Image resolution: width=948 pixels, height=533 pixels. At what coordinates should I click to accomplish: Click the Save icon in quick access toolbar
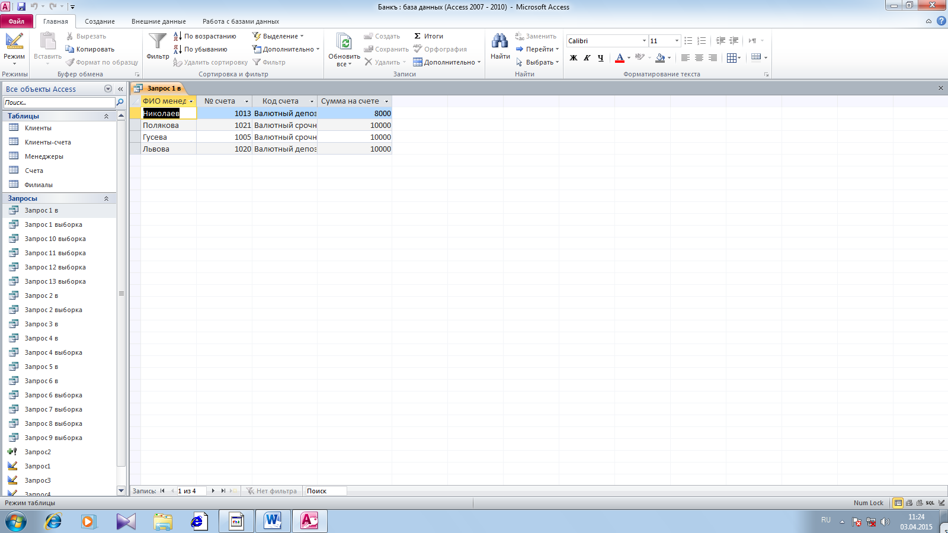tap(21, 7)
